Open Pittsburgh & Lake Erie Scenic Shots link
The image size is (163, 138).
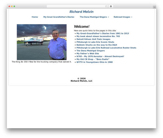pyautogui.click(x=95, y=42)
